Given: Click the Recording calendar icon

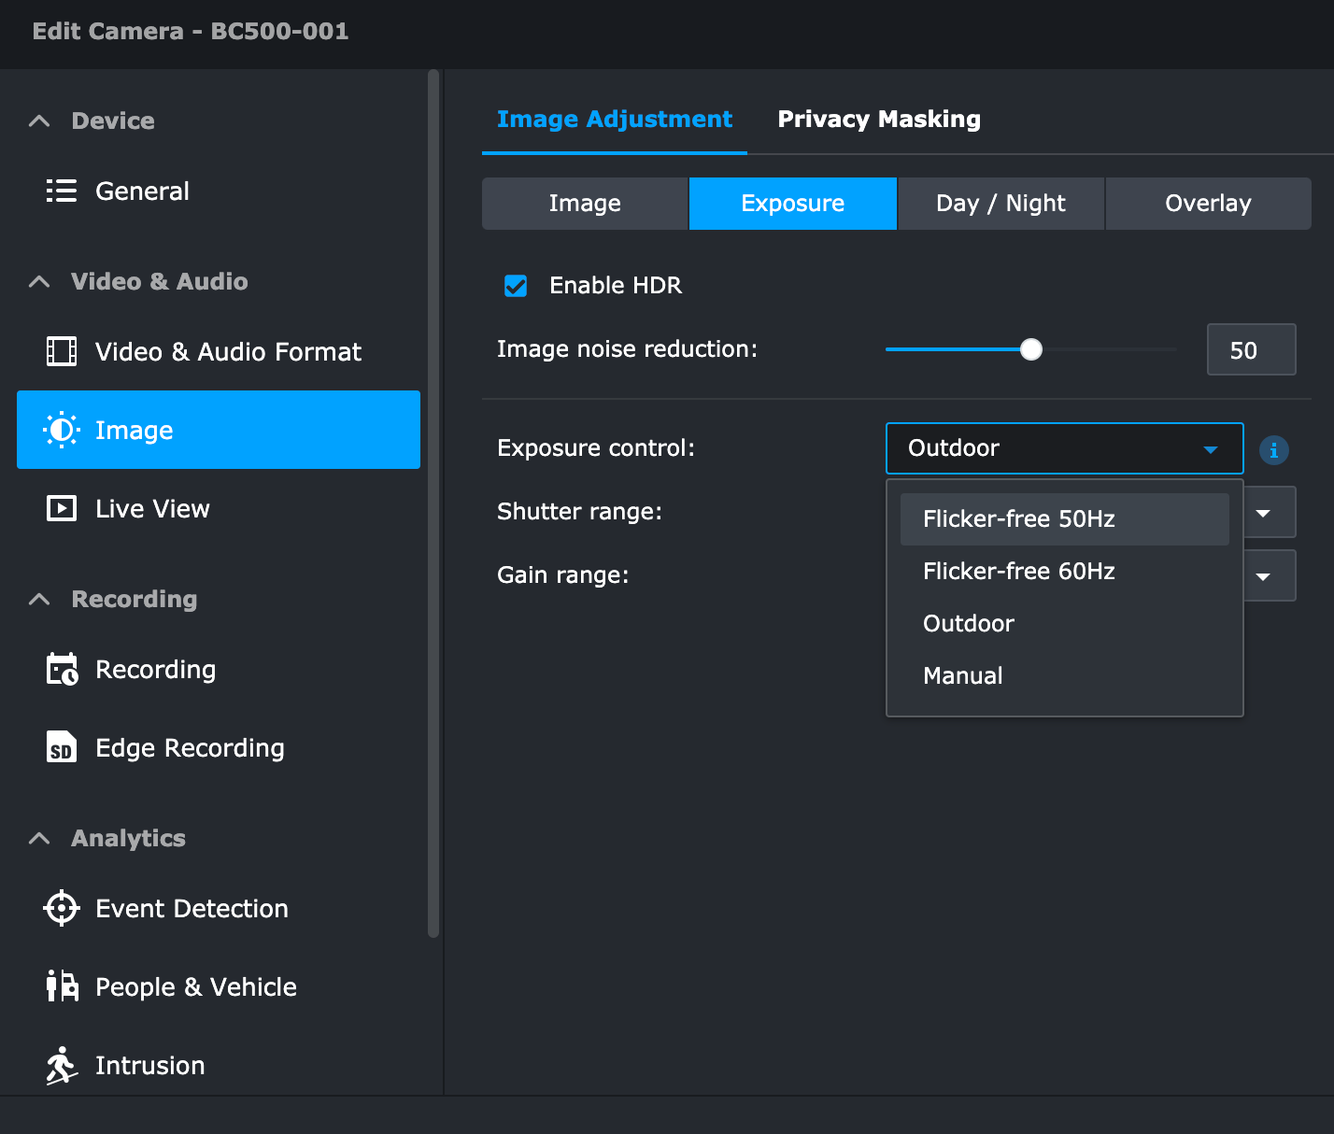Looking at the screenshot, I should click(x=62, y=670).
